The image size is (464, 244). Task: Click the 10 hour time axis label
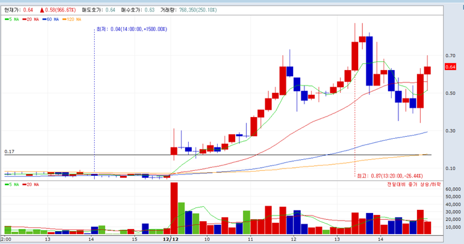tap(207, 239)
